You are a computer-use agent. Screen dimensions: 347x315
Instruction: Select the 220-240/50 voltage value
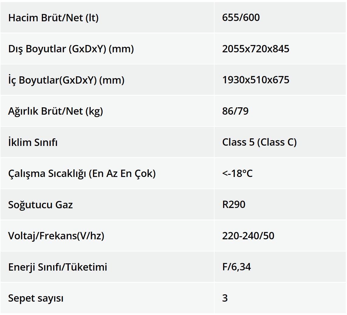pyautogui.click(x=248, y=236)
